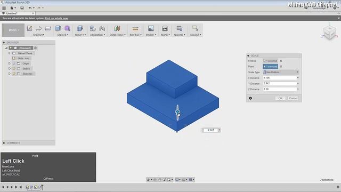Screen dimensions: 341x192
Task: Select the Look At navigation tool
Action: (x=155, y=180)
